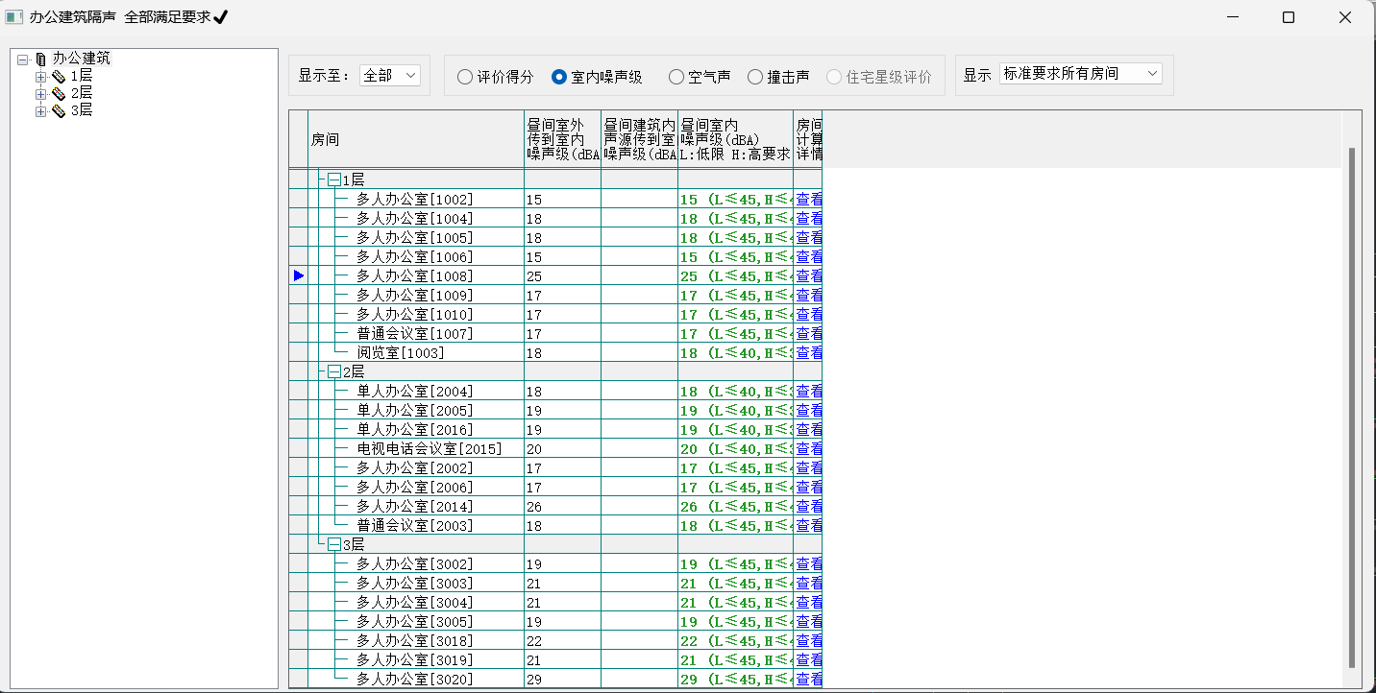
Task: Open the 标准要求所有房间 dropdown
Action: [x=1080, y=74]
